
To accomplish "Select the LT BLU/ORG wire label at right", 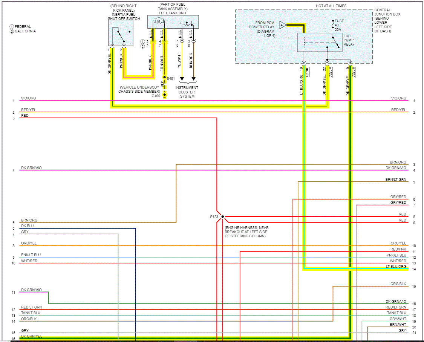I will point(396,266).
